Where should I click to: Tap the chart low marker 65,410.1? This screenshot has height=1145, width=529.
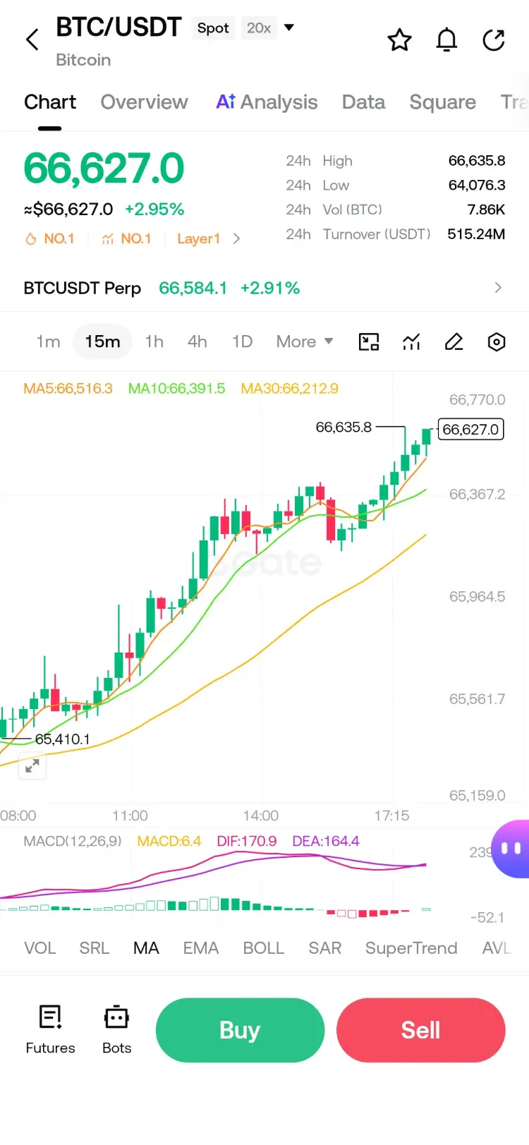(63, 739)
